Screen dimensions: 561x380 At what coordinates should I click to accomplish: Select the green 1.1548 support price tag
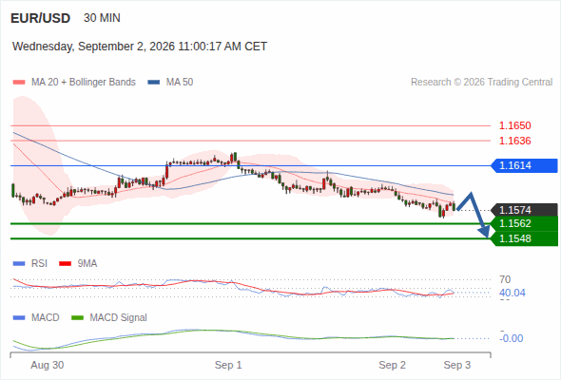coord(524,238)
